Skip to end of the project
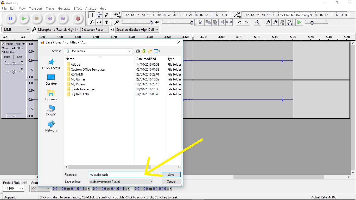The width and height of the screenshot is (356, 200). pos(63,18)
